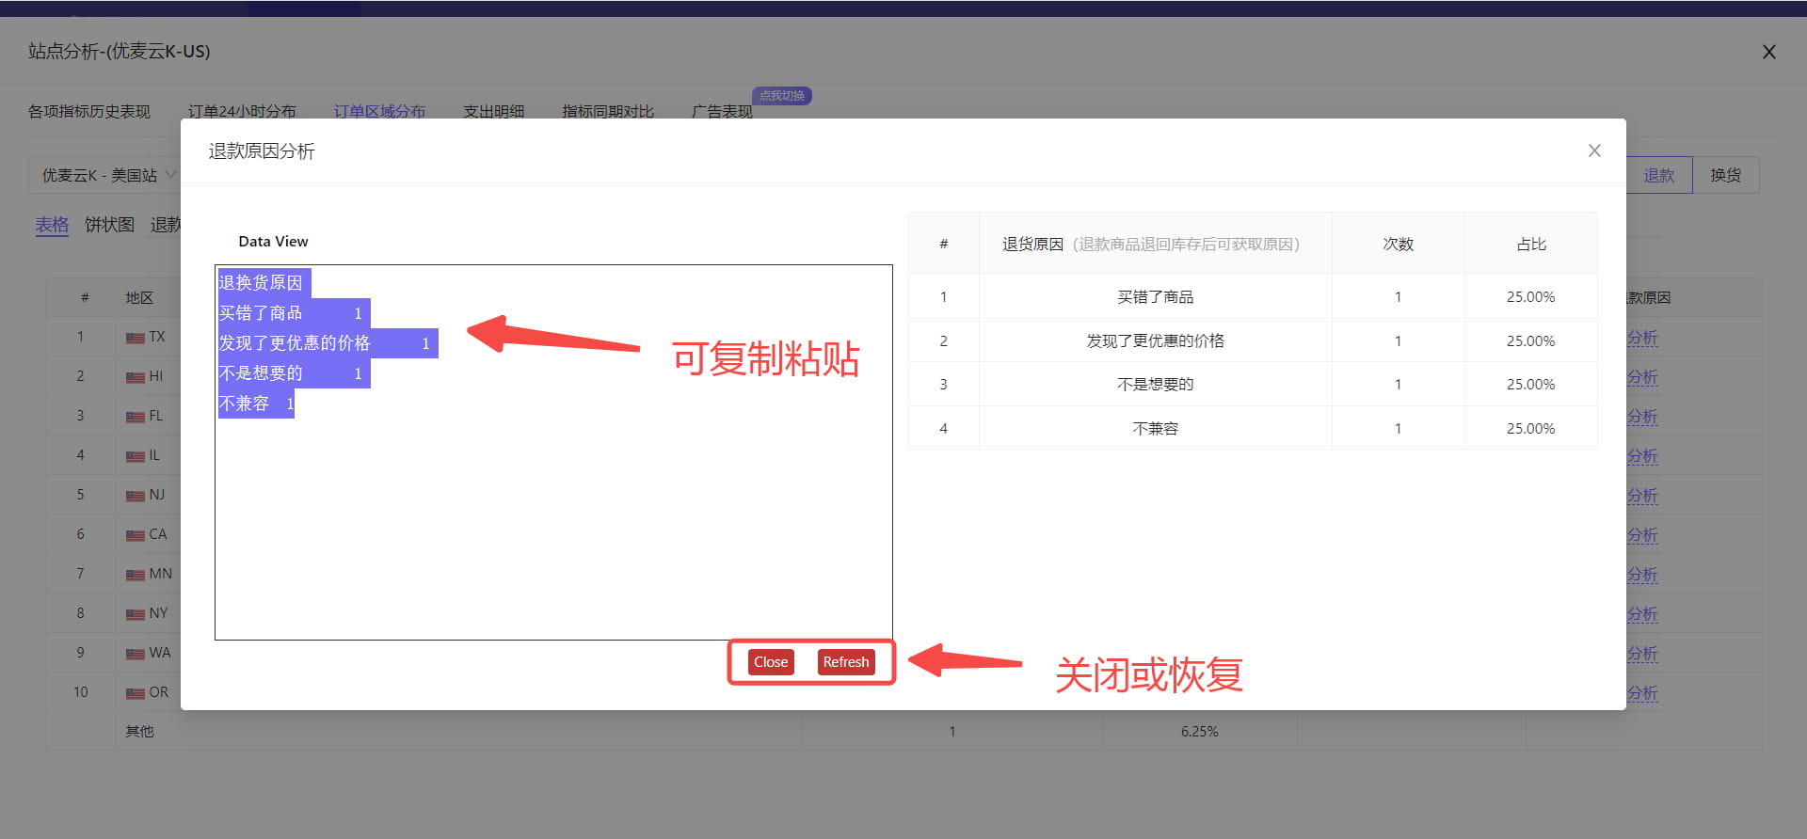Switch to 各项指标历史表现 tab
Viewport: 1807px width, 839px height.
[89, 111]
